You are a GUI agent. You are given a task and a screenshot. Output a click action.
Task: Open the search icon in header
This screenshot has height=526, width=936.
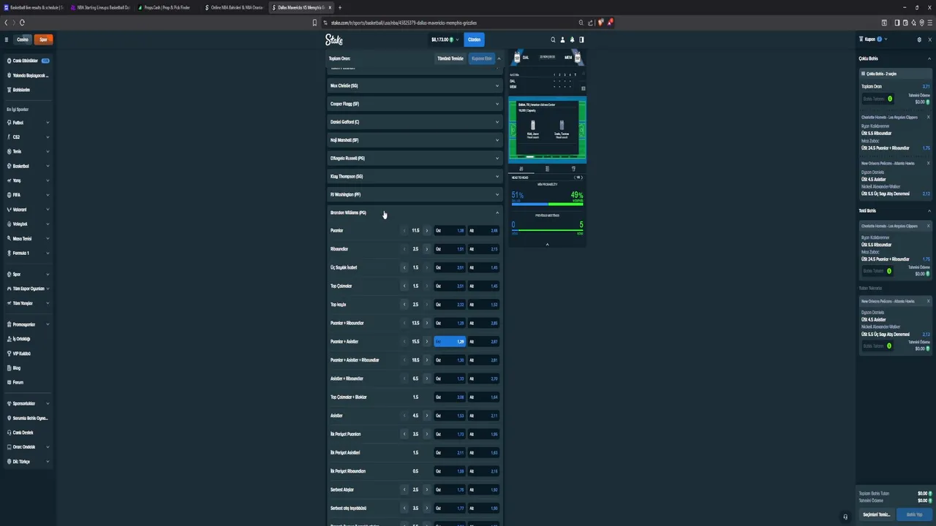tap(553, 39)
